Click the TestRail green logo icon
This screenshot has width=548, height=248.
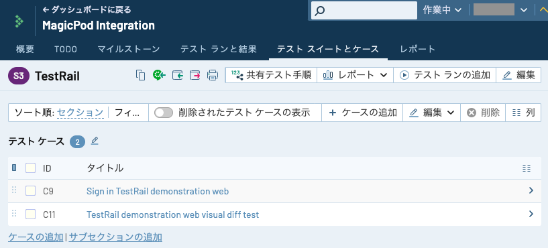(x=19, y=21)
